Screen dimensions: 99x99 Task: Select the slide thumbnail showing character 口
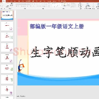coord(7,69)
